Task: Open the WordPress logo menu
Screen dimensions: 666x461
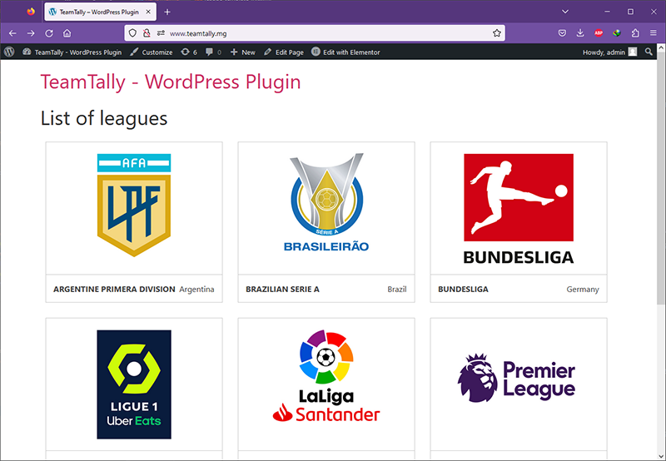Action: point(9,52)
